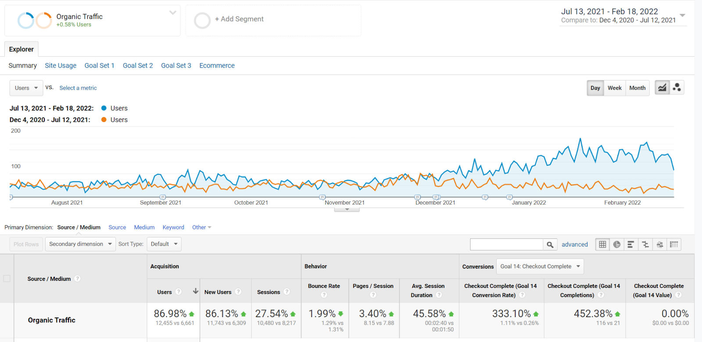
Task: Click Select a metric link
Action: (x=78, y=88)
